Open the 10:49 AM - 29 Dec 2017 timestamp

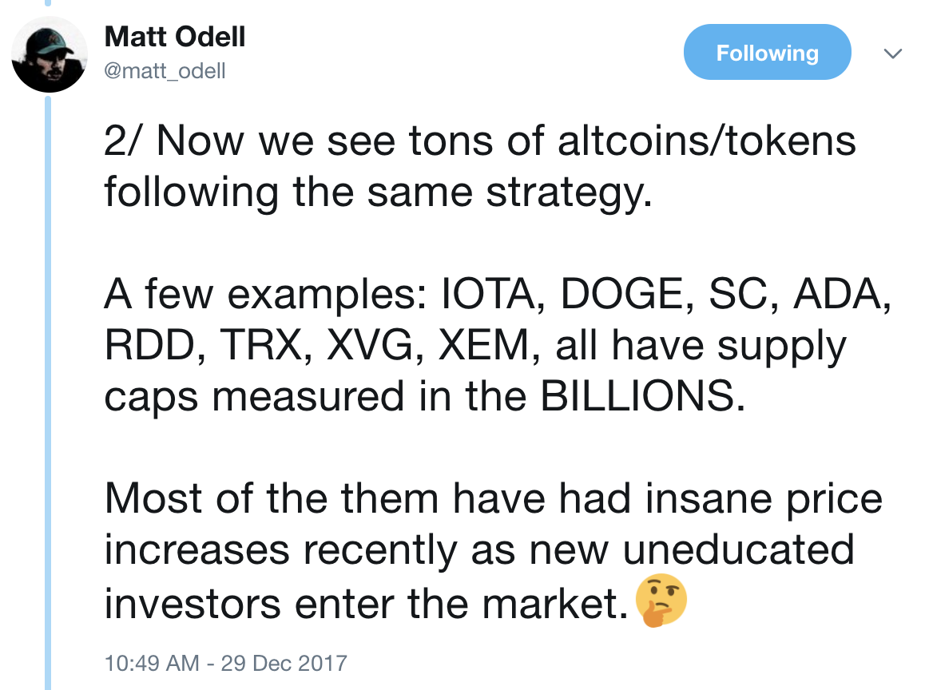click(225, 663)
